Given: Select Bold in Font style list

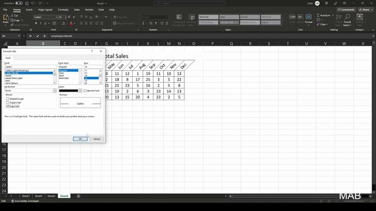Looking at the screenshot, I should pos(62,76).
